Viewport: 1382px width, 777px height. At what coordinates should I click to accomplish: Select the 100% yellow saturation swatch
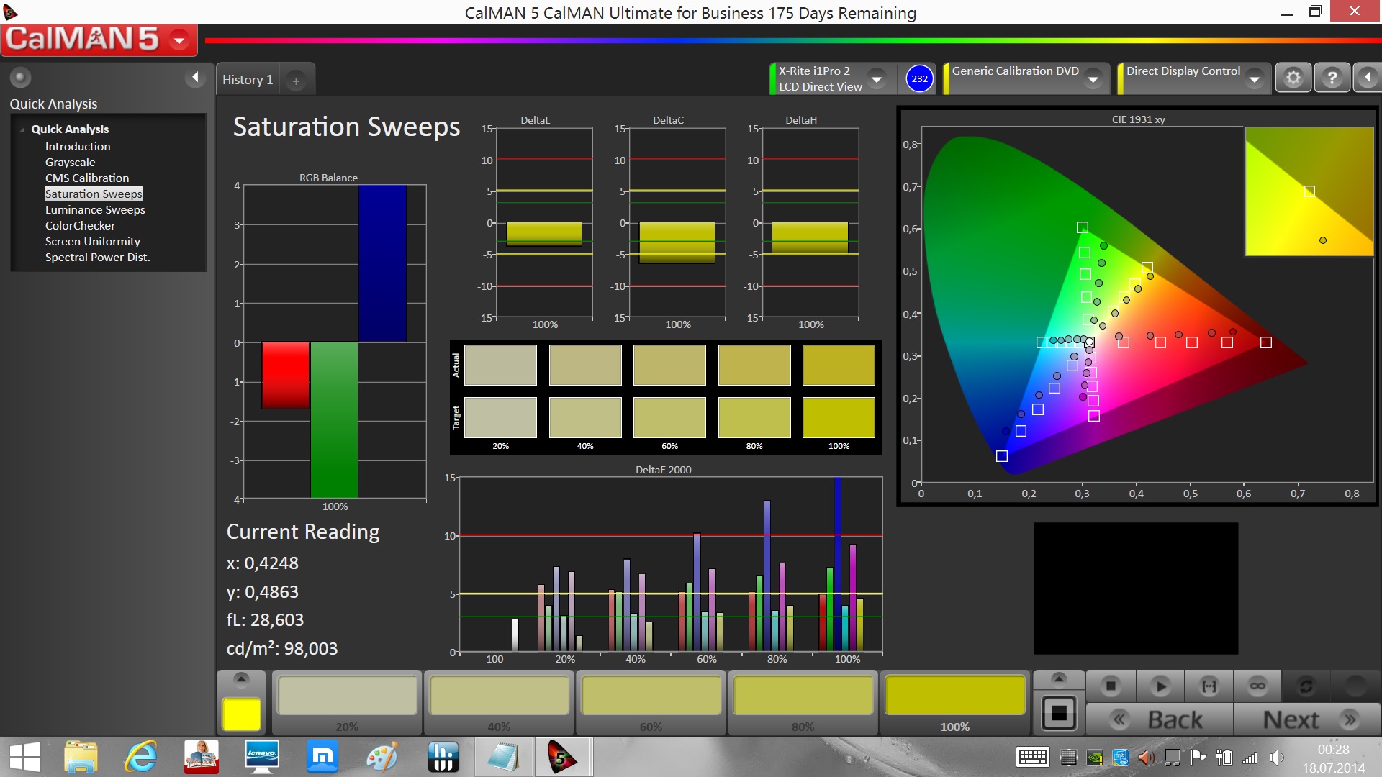(x=954, y=696)
